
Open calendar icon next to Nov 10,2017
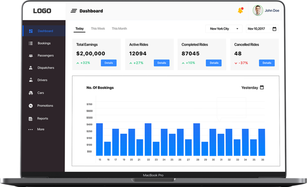point(274,29)
